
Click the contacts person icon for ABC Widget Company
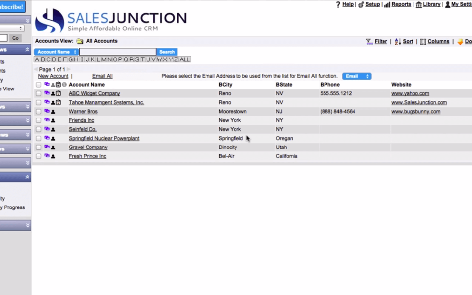53,93
